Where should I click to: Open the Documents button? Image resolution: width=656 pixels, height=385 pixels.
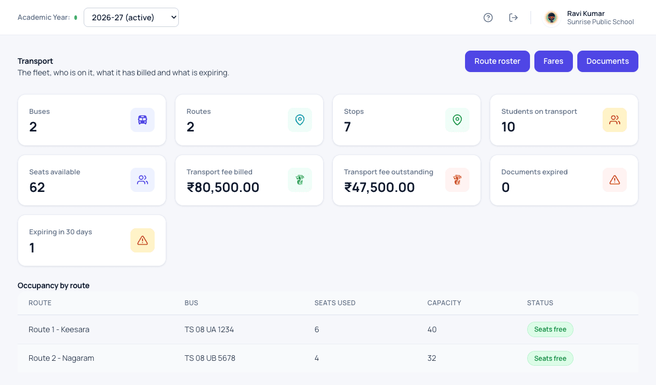[x=608, y=61]
